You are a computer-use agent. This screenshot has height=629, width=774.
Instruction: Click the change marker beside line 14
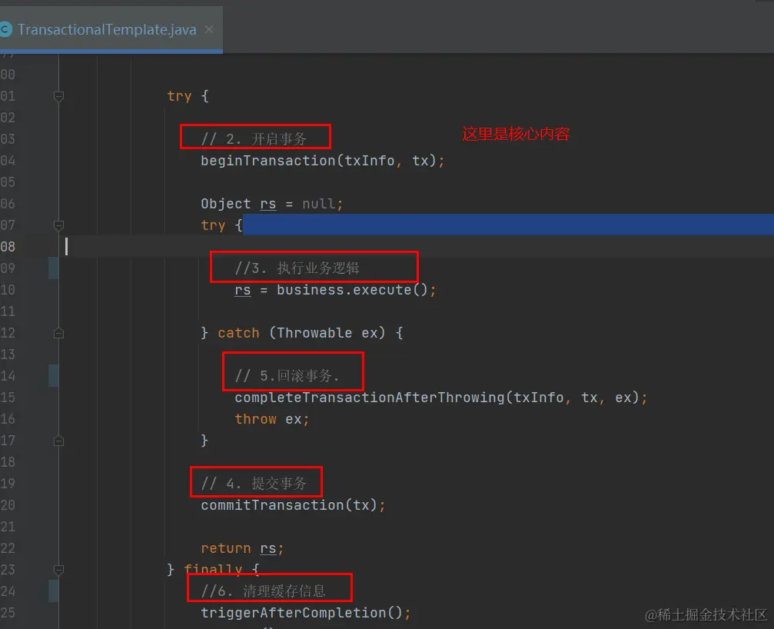coord(53,376)
